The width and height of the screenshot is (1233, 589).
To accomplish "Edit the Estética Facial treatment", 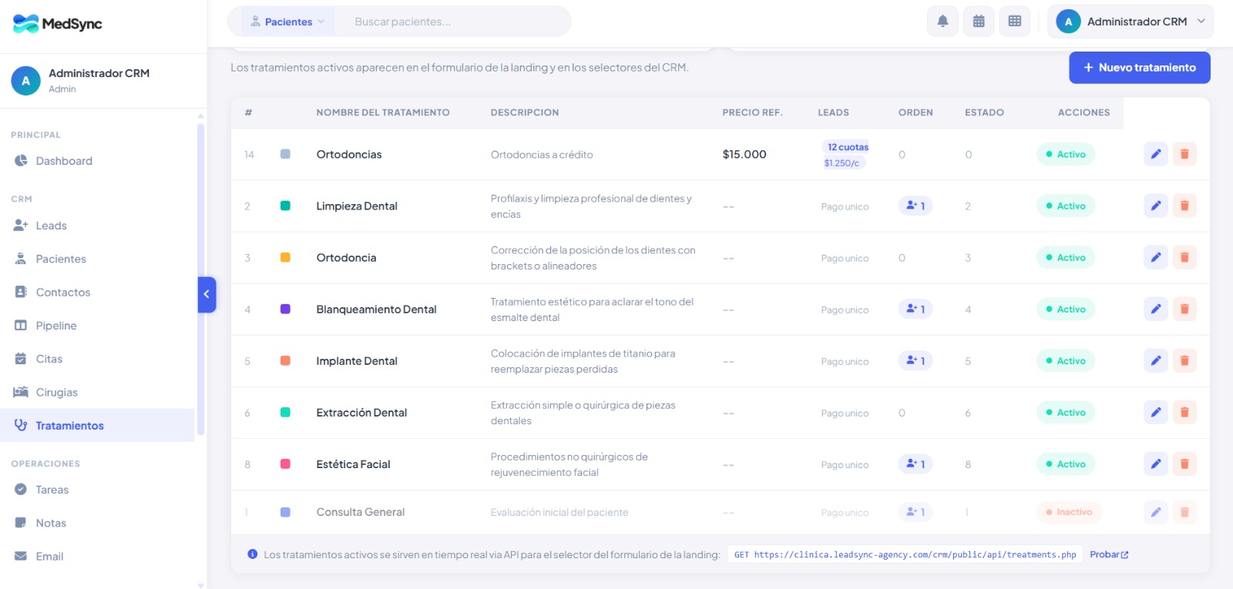I will [1156, 464].
